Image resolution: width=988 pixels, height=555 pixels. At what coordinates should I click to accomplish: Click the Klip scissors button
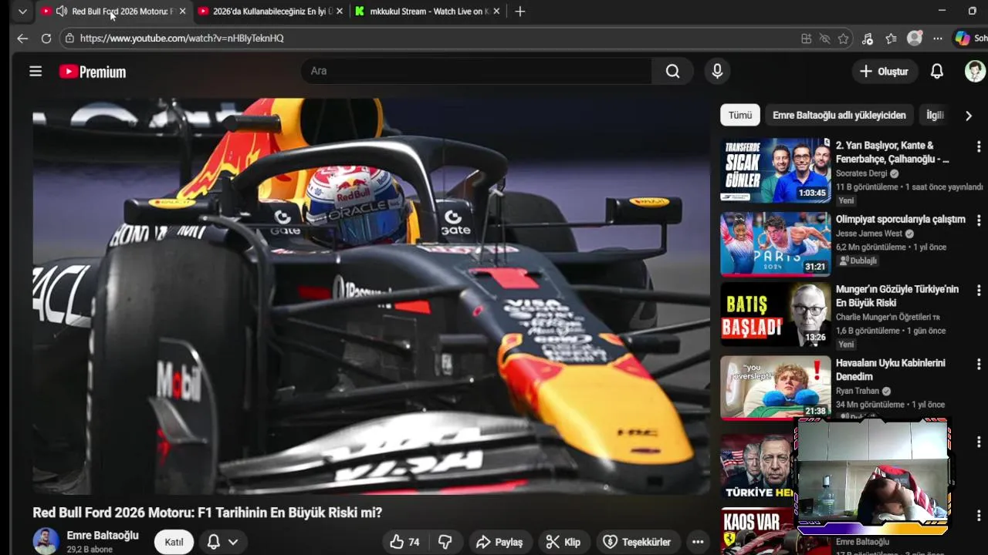point(563,542)
